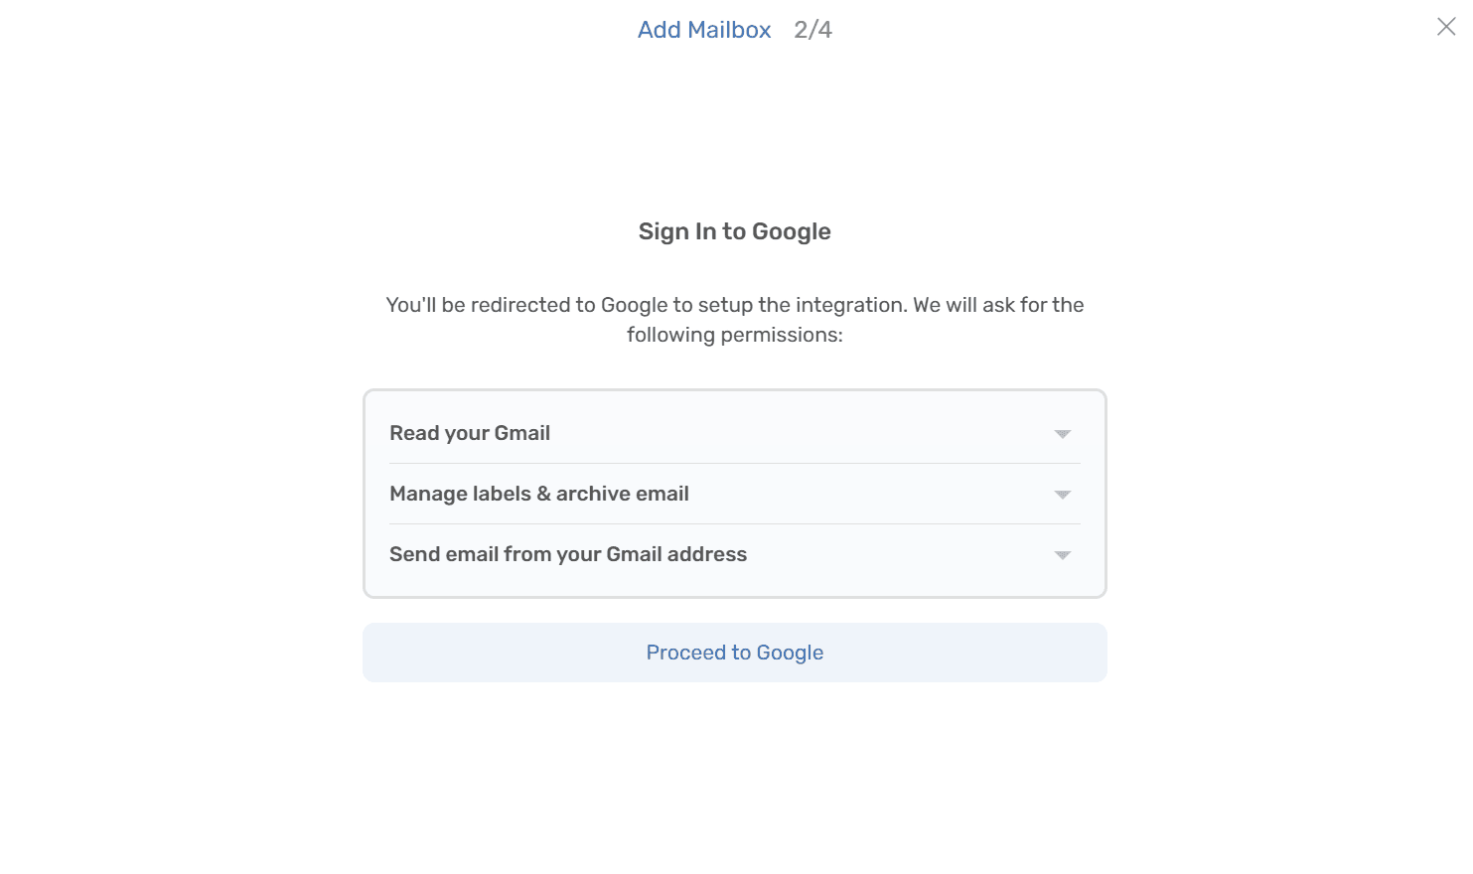Click the redirect description paragraph's first line

pyautogui.click(x=734, y=305)
